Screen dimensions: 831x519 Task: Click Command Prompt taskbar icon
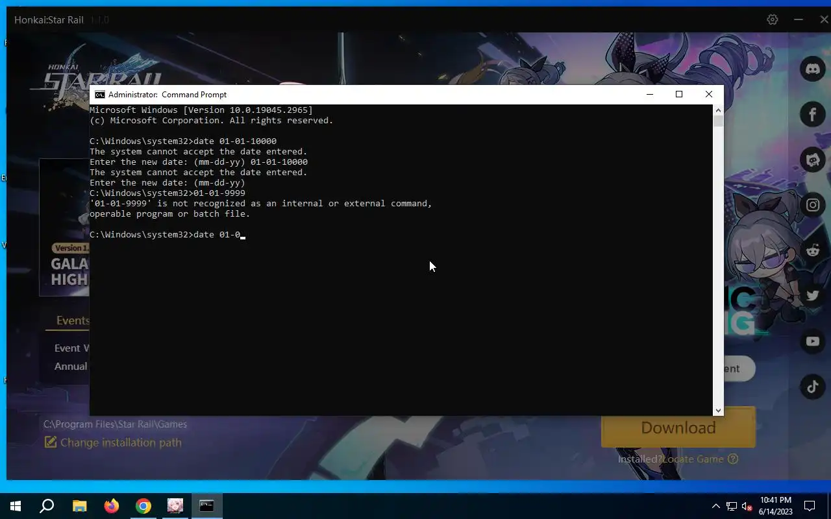[207, 506]
